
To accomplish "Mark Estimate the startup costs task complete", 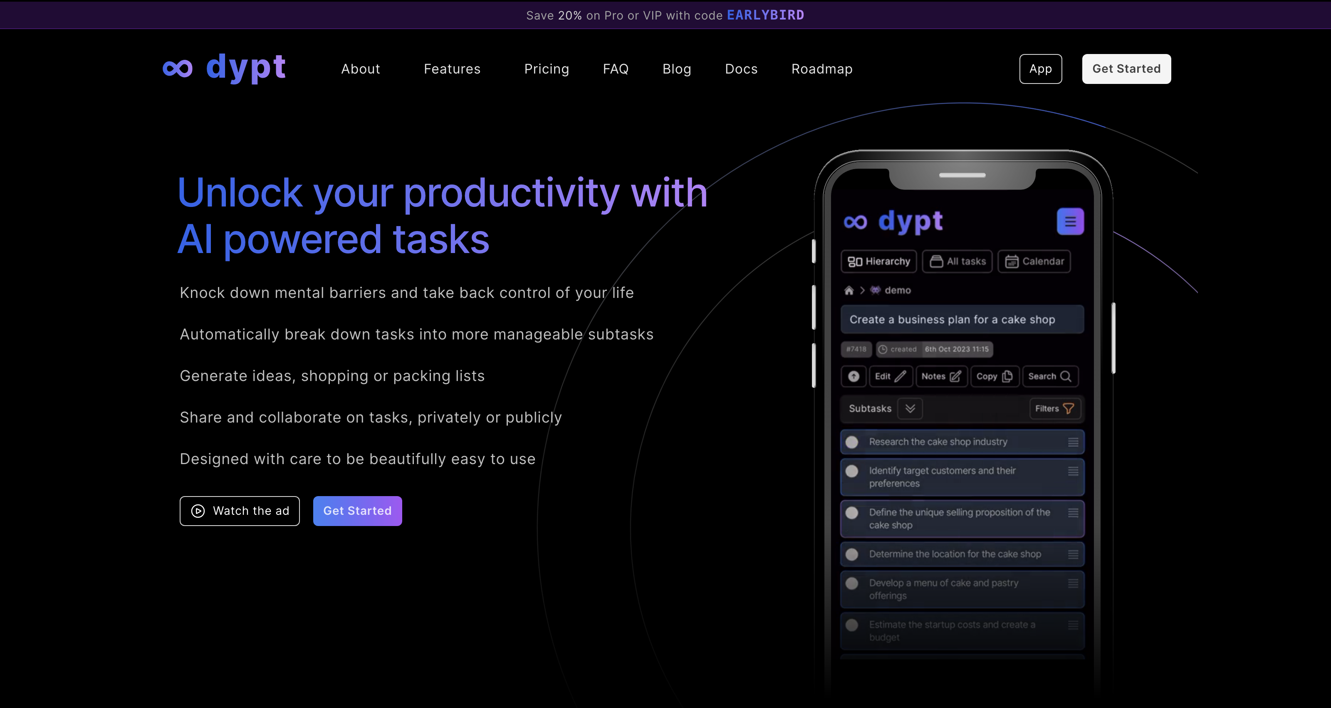I will (x=852, y=625).
